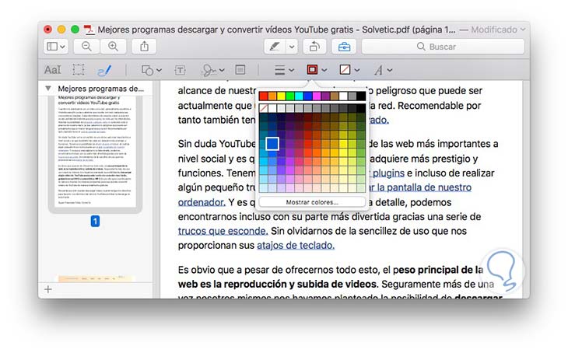Follow the ordenador. link
The height and width of the screenshot is (353, 568).
point(202,202)
